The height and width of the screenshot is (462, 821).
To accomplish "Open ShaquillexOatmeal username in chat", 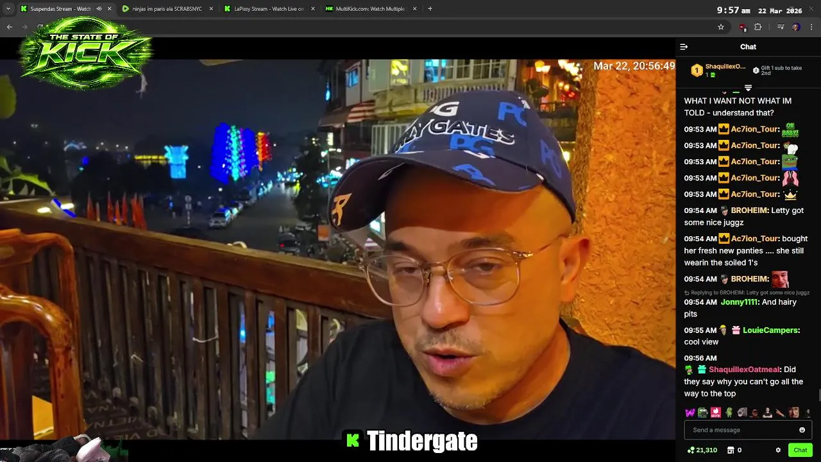I will [x=744, y=370].
